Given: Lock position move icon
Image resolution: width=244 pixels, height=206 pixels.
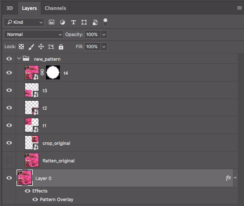Looking at the screenshot, I should point(41,47).
